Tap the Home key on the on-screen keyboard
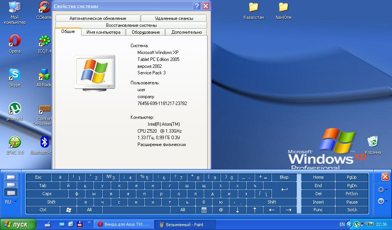 (x=318, y=177)
